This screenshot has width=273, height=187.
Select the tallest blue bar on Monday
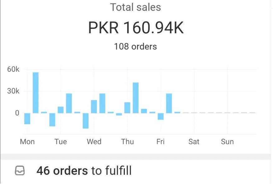click(x=35, y=93)
